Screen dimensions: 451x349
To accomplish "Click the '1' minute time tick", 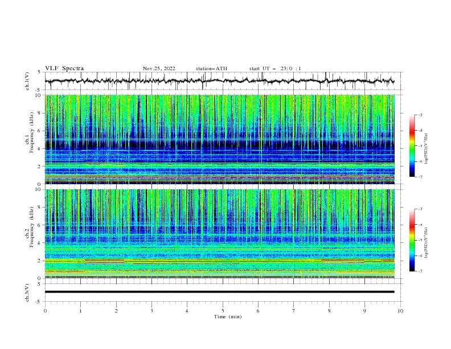I will 80,311.
